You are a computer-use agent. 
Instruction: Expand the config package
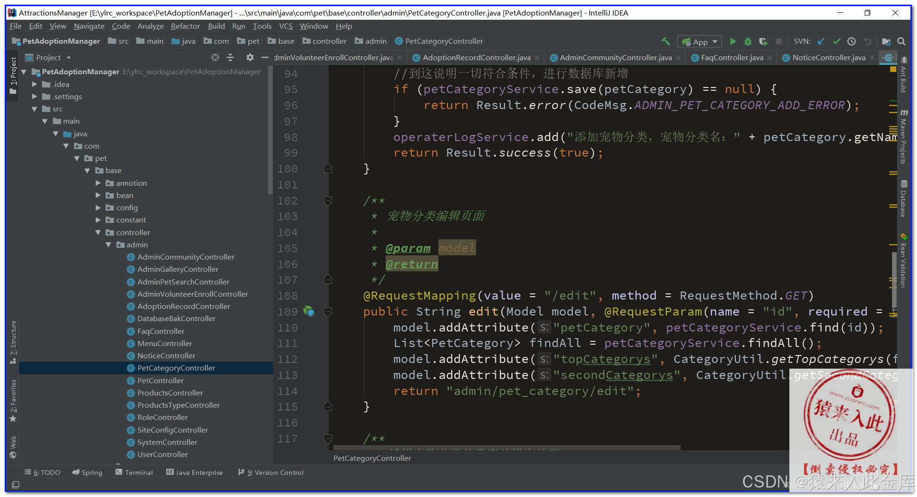coord(98,207)
